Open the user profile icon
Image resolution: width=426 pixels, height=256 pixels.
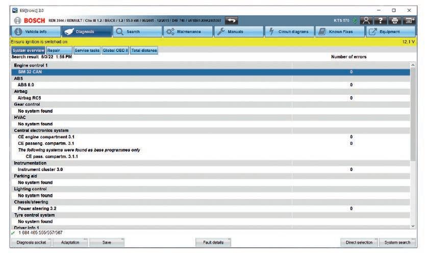pos(366,20)
